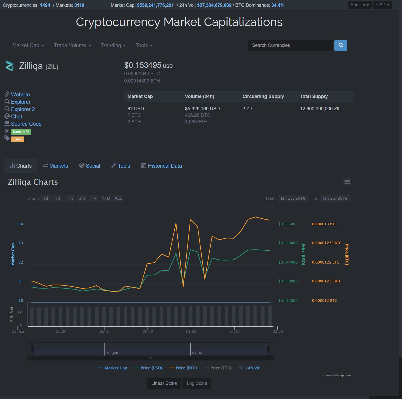Toggle the Market Cap series in legend

point(112,368)
